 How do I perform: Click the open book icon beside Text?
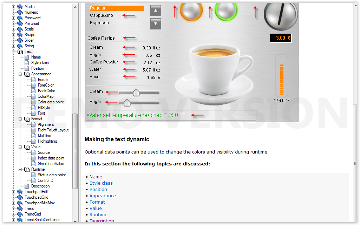tap(20, 52)
